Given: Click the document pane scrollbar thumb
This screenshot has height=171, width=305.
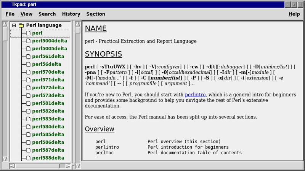Looking at the screenshot, I should [78, 30].
